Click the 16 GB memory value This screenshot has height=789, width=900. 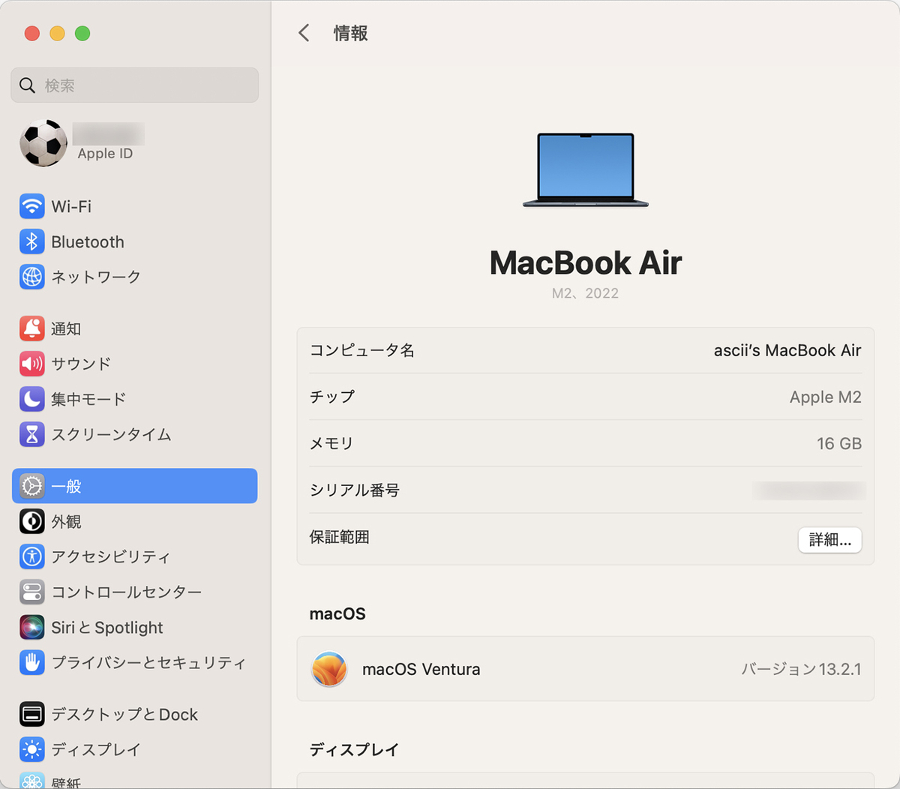pos(839,443)
